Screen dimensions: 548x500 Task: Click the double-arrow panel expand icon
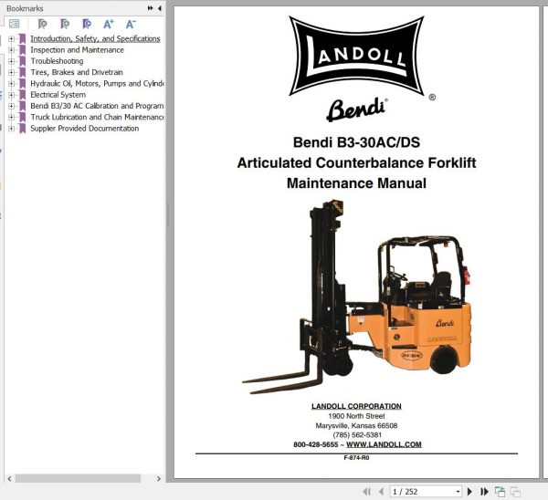[151, 8]
